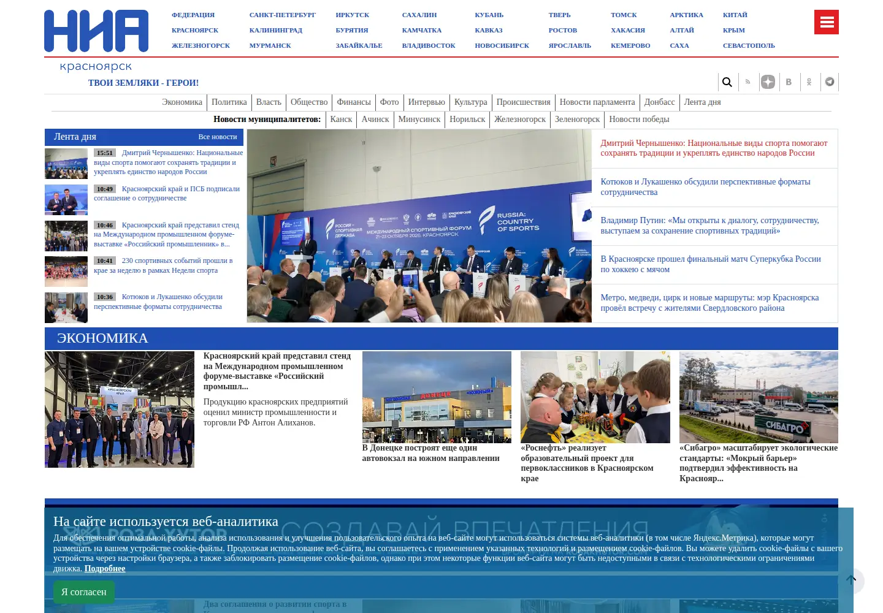
Task: Open 'Подробнее' link in cookie notice
Action: point(105,568)
